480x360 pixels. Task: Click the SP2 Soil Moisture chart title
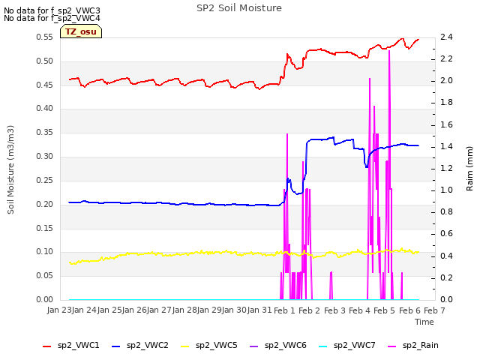[239, 8]
